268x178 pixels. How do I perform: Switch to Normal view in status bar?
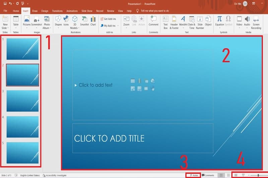(221, 175)
